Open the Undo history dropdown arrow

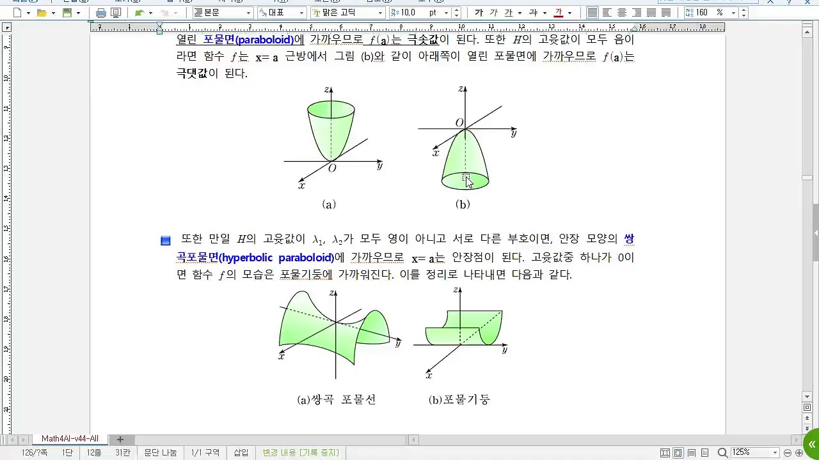(150, 13)
